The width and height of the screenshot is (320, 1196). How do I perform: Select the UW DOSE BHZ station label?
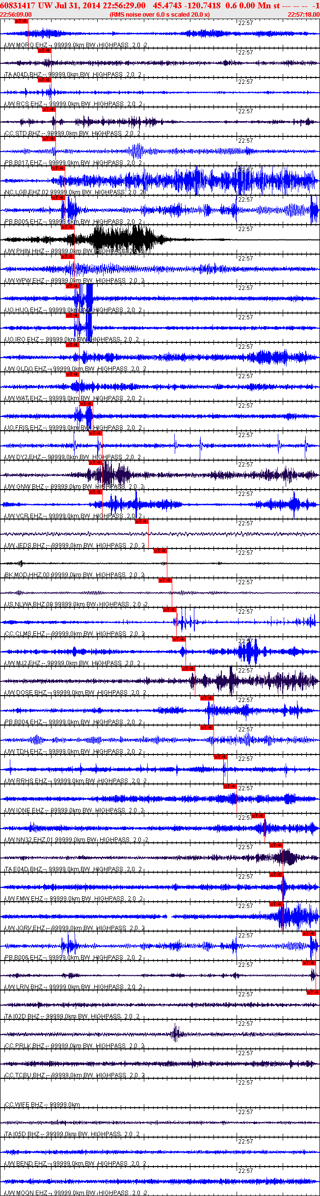click(26, 693)
